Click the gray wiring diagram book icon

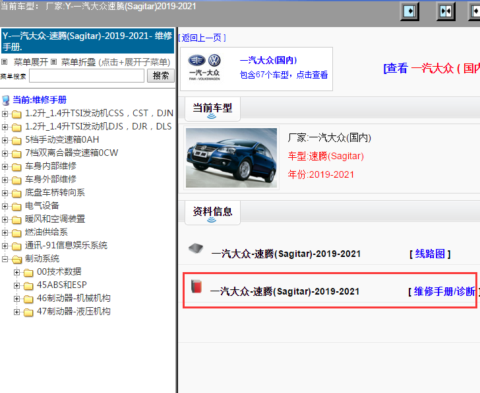[196, 248]
